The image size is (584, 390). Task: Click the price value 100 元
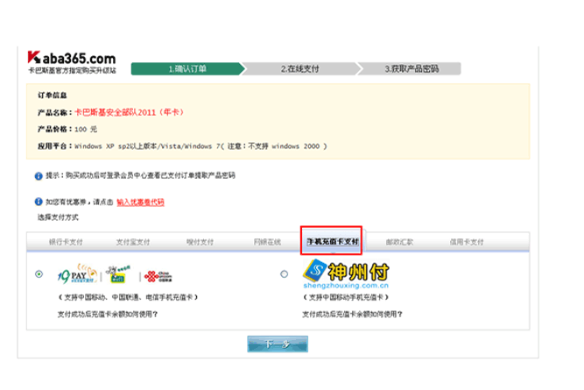point(86,130)
